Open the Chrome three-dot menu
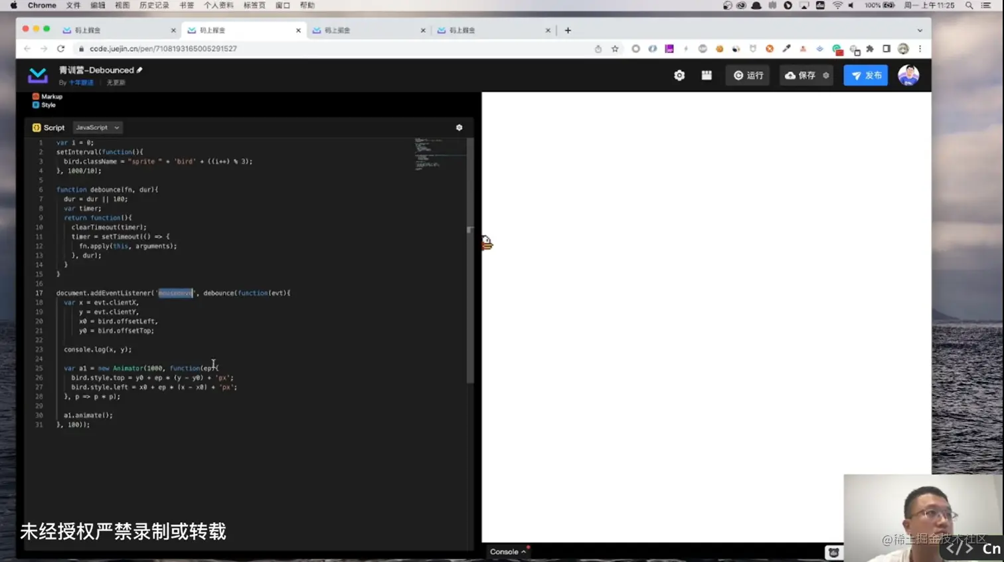The image size is (1004, 562). click(920, 49)
